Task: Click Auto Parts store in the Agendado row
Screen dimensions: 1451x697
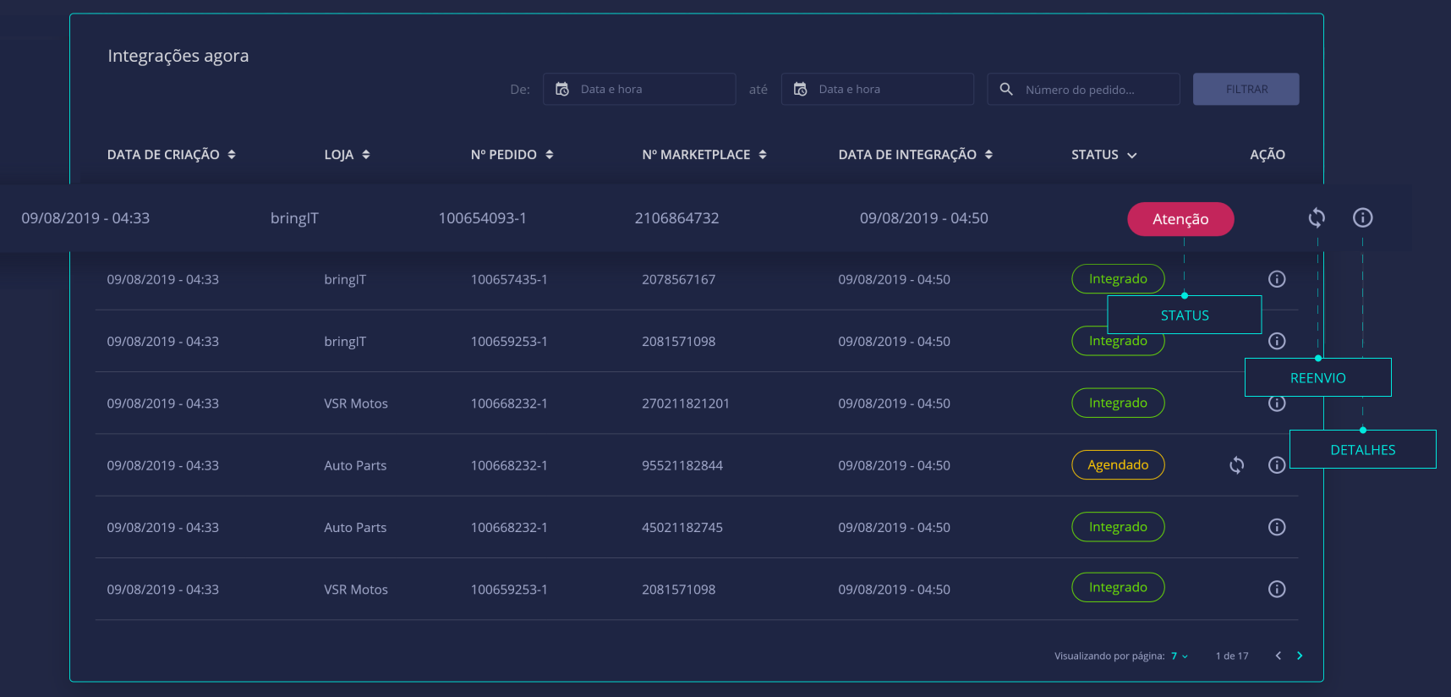Action: click(355, 465)
